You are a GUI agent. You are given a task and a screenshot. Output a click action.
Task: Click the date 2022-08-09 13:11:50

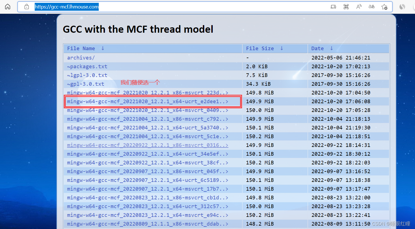click(341, 224)
